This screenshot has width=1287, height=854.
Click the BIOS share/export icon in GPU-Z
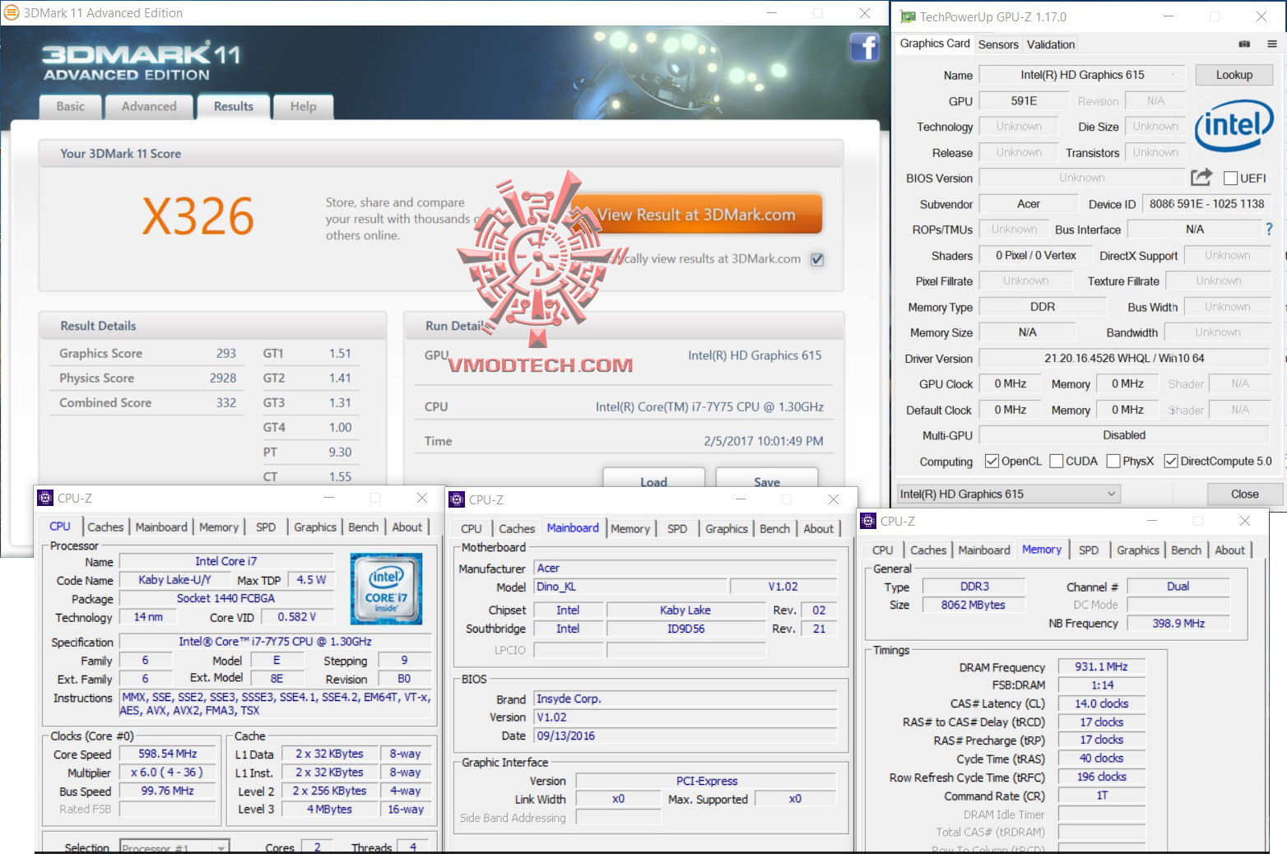[x=1201, y=177]
